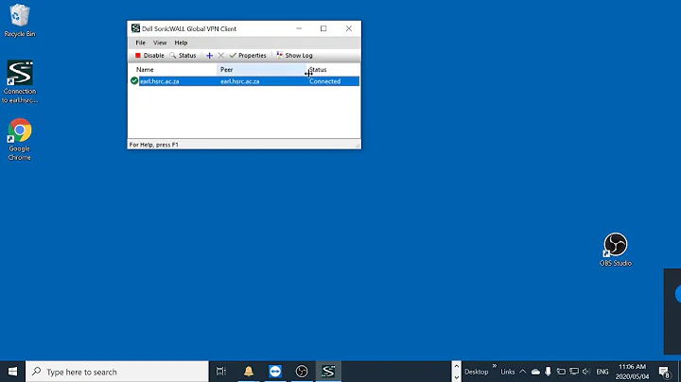
Task: Show hidden system tray icons
Action: coord(523,372)
